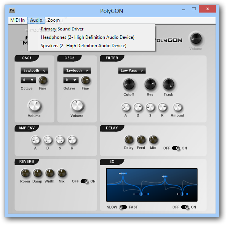Image resolution: width=227 pixels, height=225 pixels.
Task: Choose Headphones audio device
Action: pyautogui.click(x=91, y=37)
